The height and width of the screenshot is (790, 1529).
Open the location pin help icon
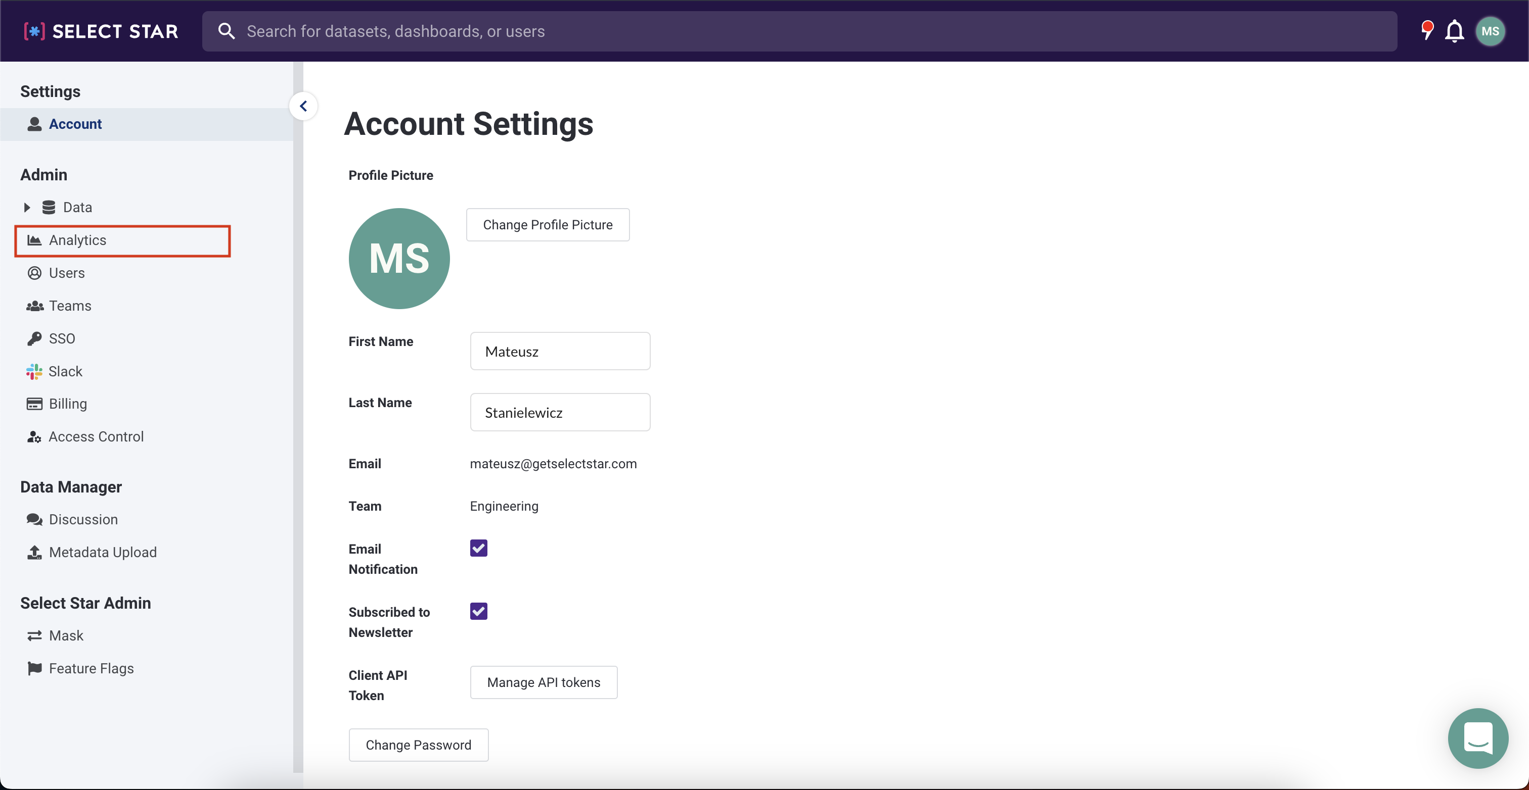tap(1427, 30)
